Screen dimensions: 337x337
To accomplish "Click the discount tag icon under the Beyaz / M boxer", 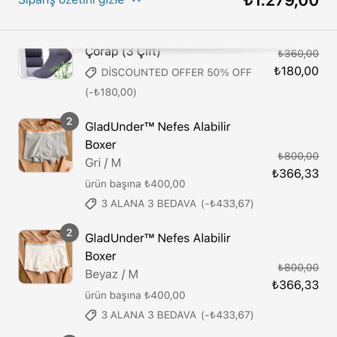I will tap(91, 315).
